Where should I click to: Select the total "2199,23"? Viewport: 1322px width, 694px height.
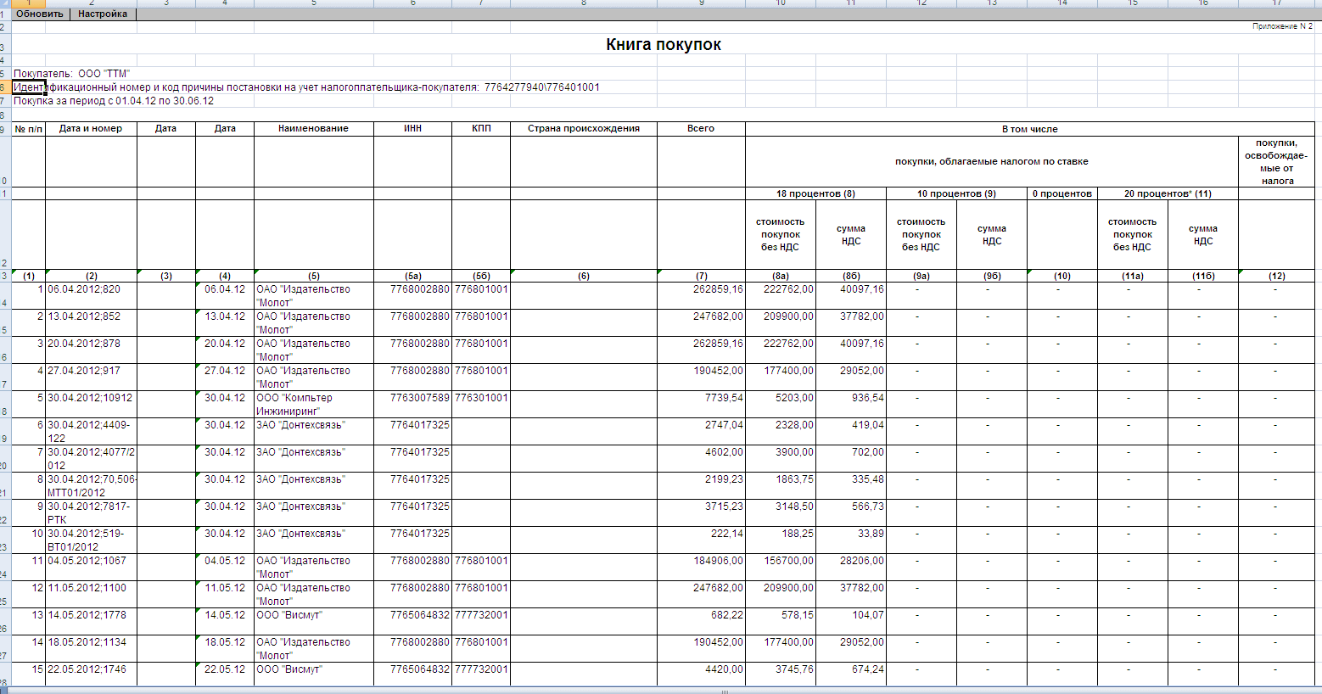coord(701,486)
